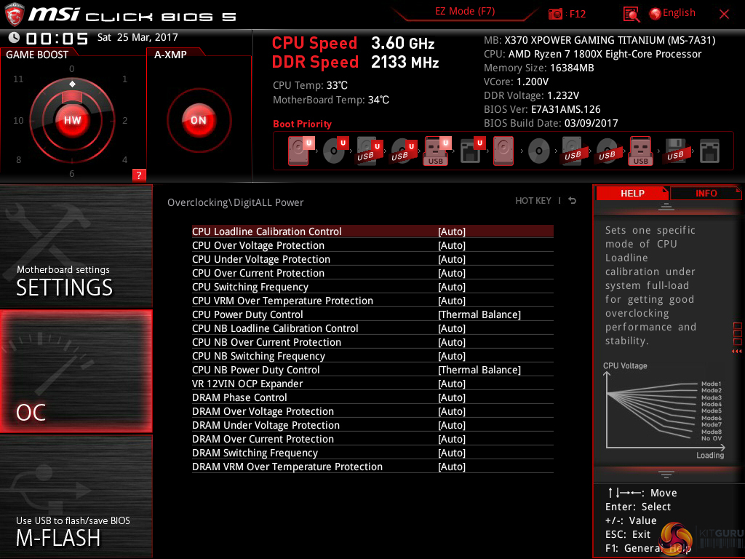Select CPU NB Switching Frequency row
Screen dimensions: 745x559
(372, 355)
